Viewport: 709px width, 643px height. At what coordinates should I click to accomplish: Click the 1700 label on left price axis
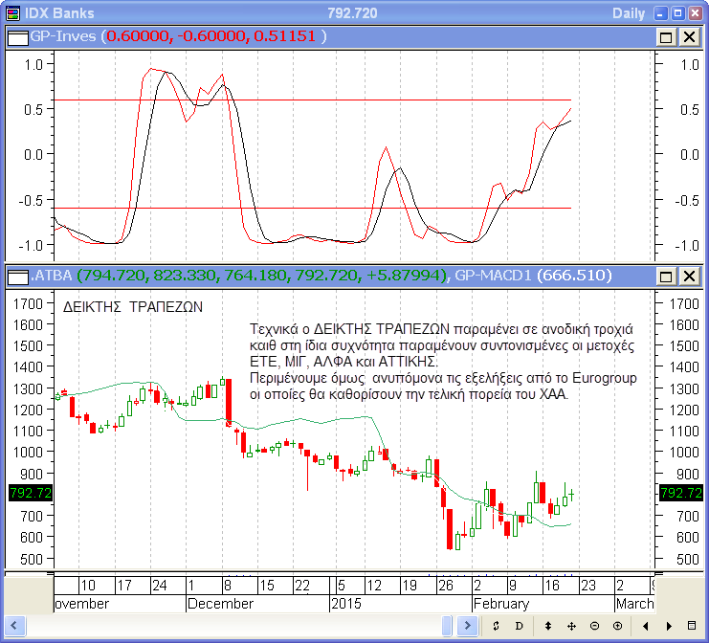[28, 304]
